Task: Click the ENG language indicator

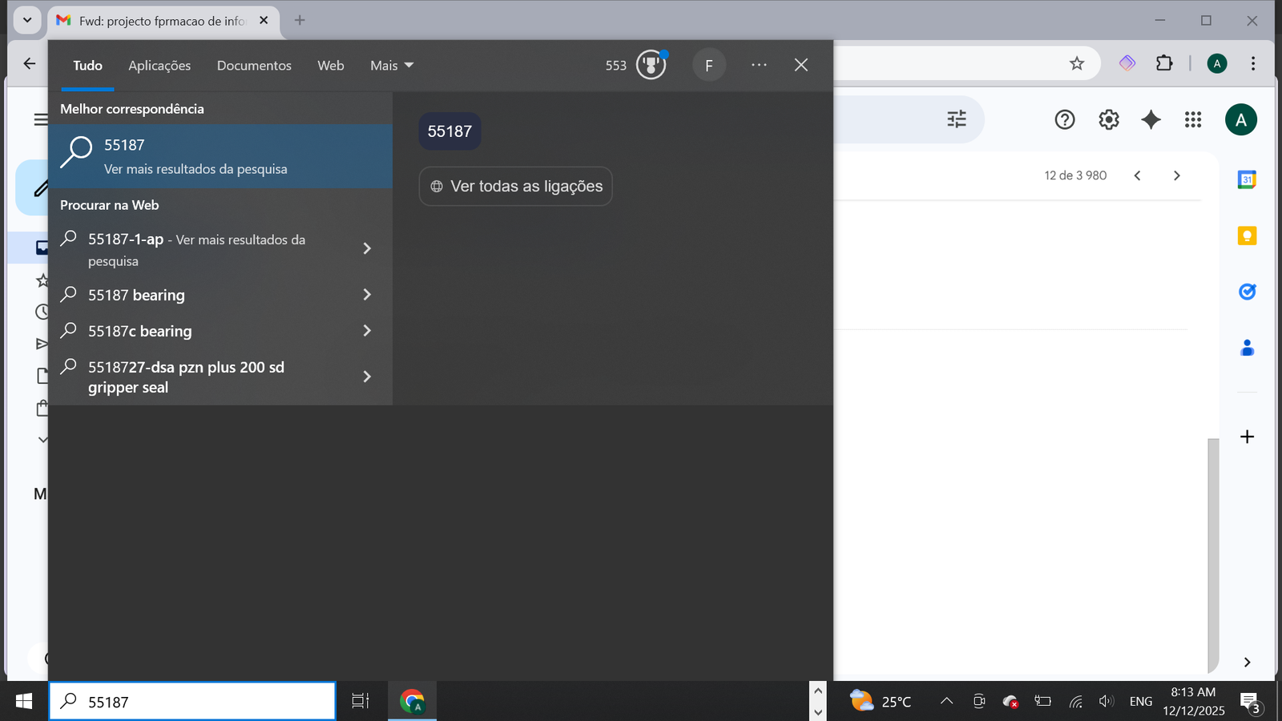Action: 1141,702
